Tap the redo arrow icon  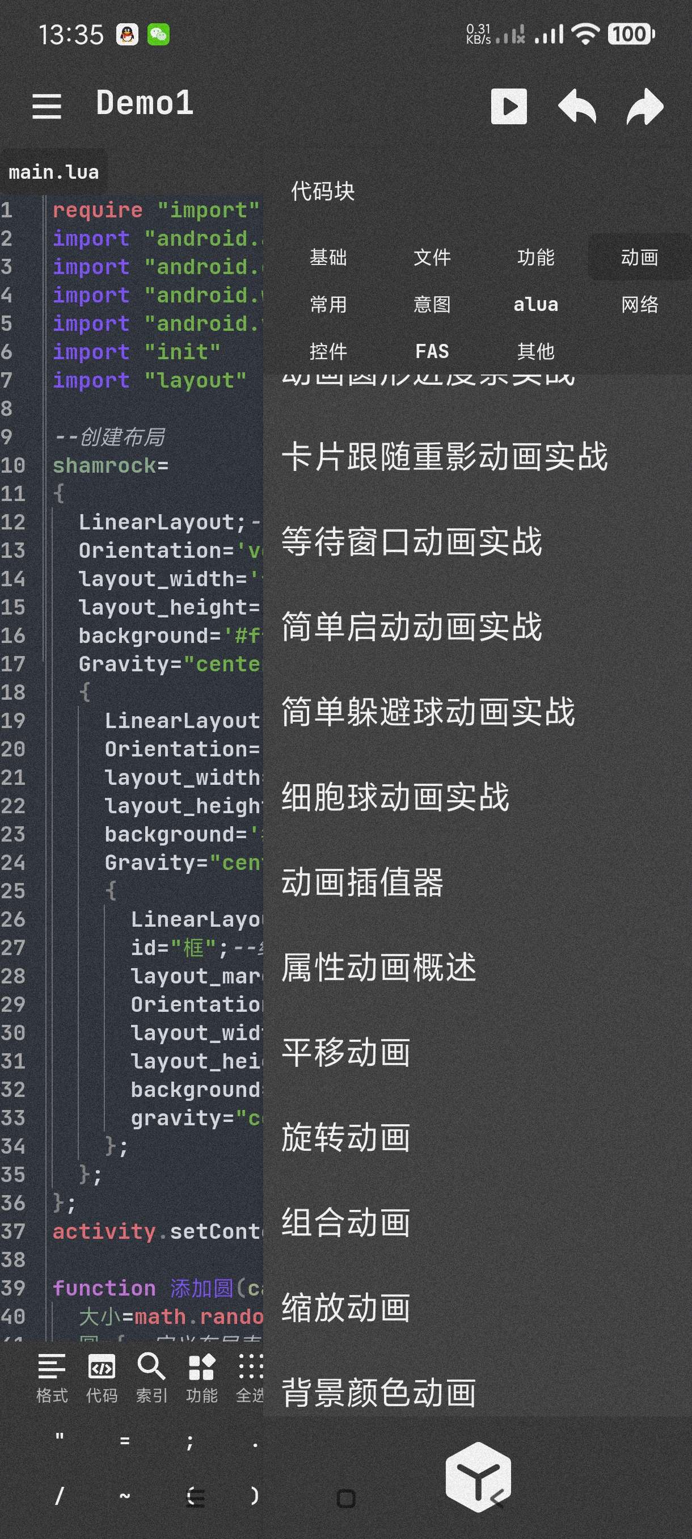[645, 106]
